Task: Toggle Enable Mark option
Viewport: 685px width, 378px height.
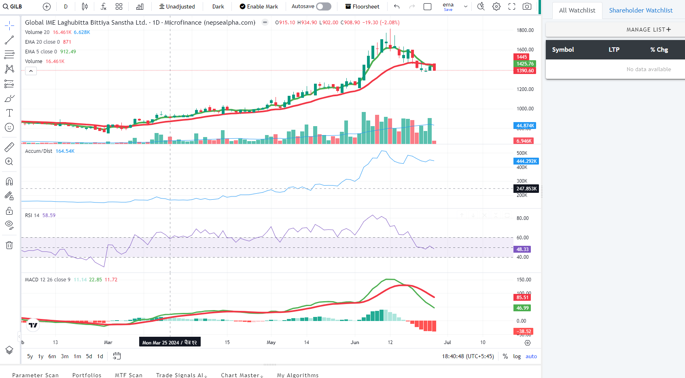Action: coord(259,6)
